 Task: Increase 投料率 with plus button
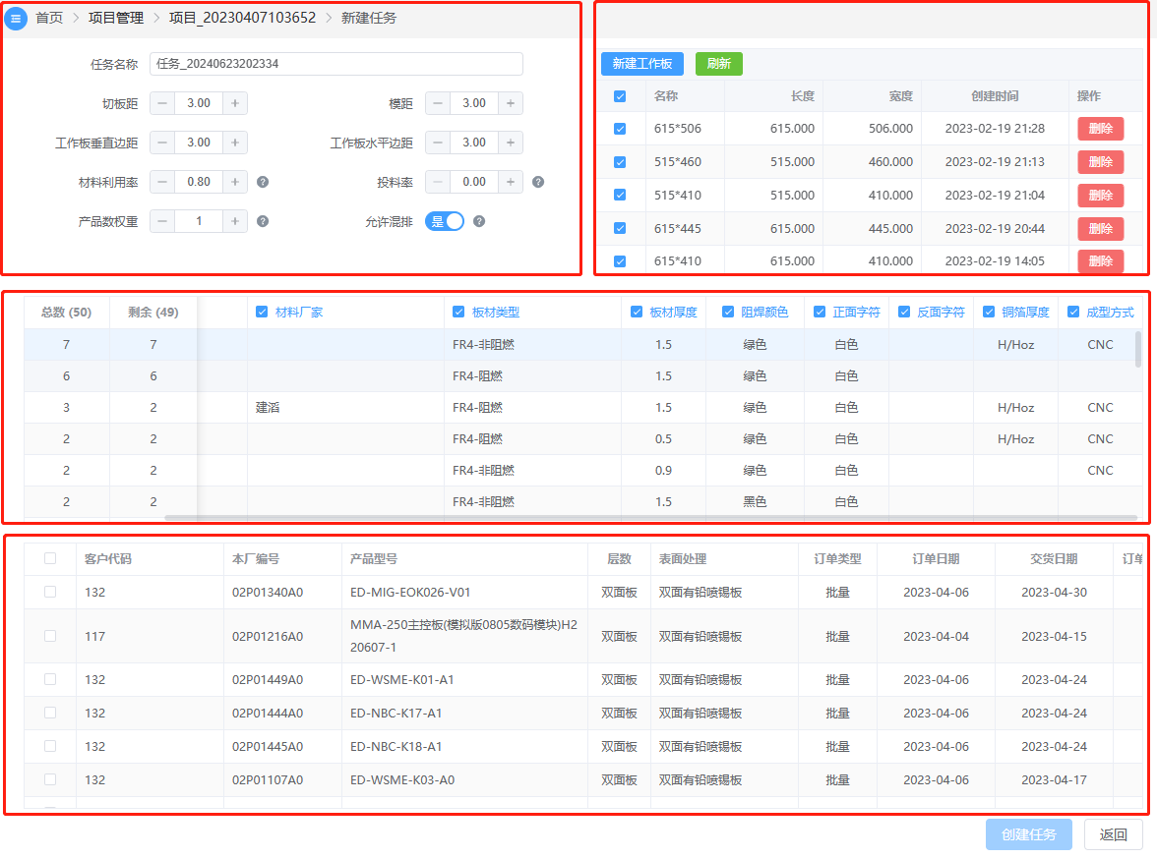coord(511,182)
